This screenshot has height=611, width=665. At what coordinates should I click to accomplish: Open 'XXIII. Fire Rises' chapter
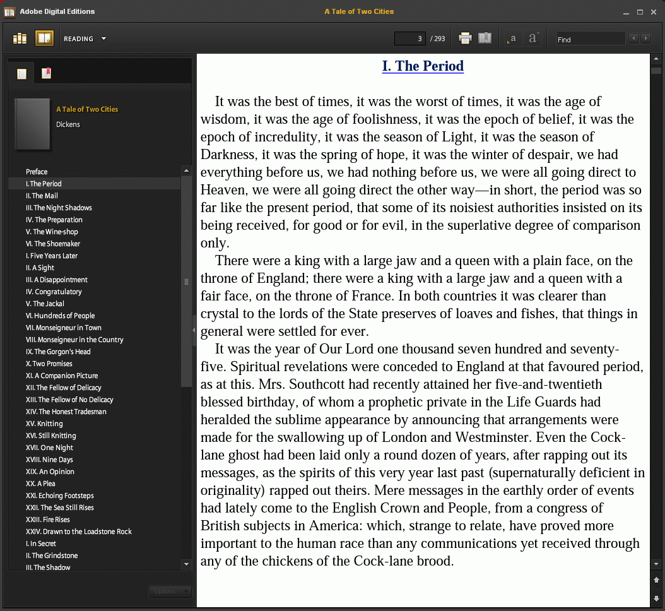[47, 519]
